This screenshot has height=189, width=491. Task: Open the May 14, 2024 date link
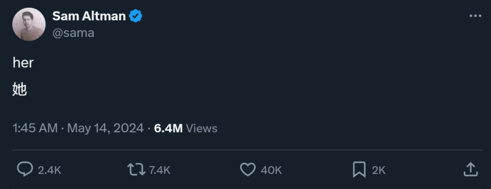pos(105,128)
